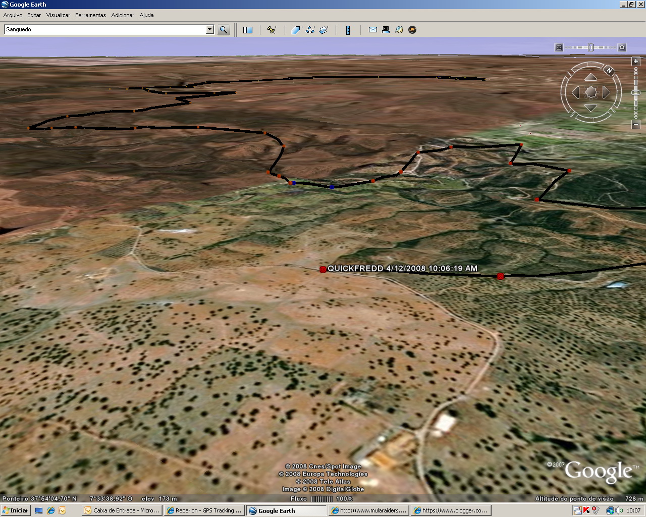
Task: Click the tilt-down top view button
Action: [559, 47]
